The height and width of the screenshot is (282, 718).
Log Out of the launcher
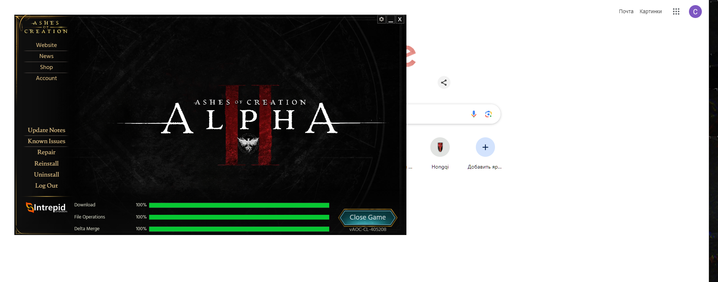pyautogui.click(x=46, y=185)
